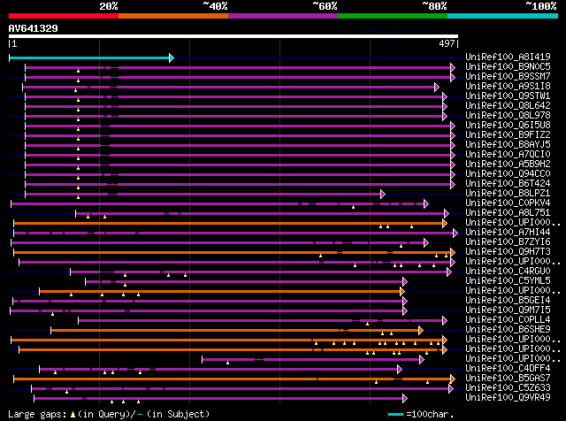Click hit UniRef100_C5Z633
This screenshot has width=566, height=421.
(508, 388)
